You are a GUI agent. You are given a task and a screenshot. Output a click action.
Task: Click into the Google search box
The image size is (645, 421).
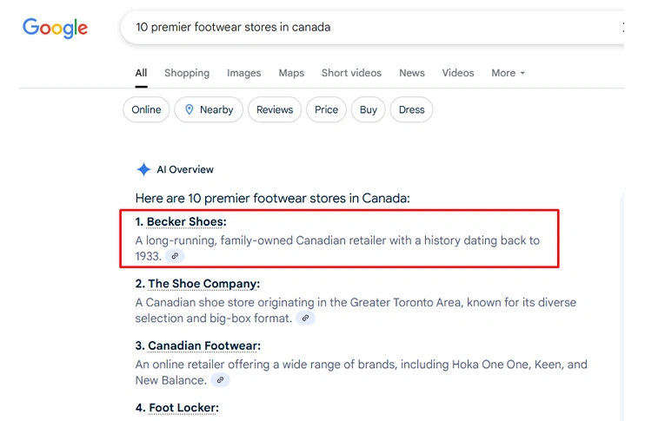(365, 27)
